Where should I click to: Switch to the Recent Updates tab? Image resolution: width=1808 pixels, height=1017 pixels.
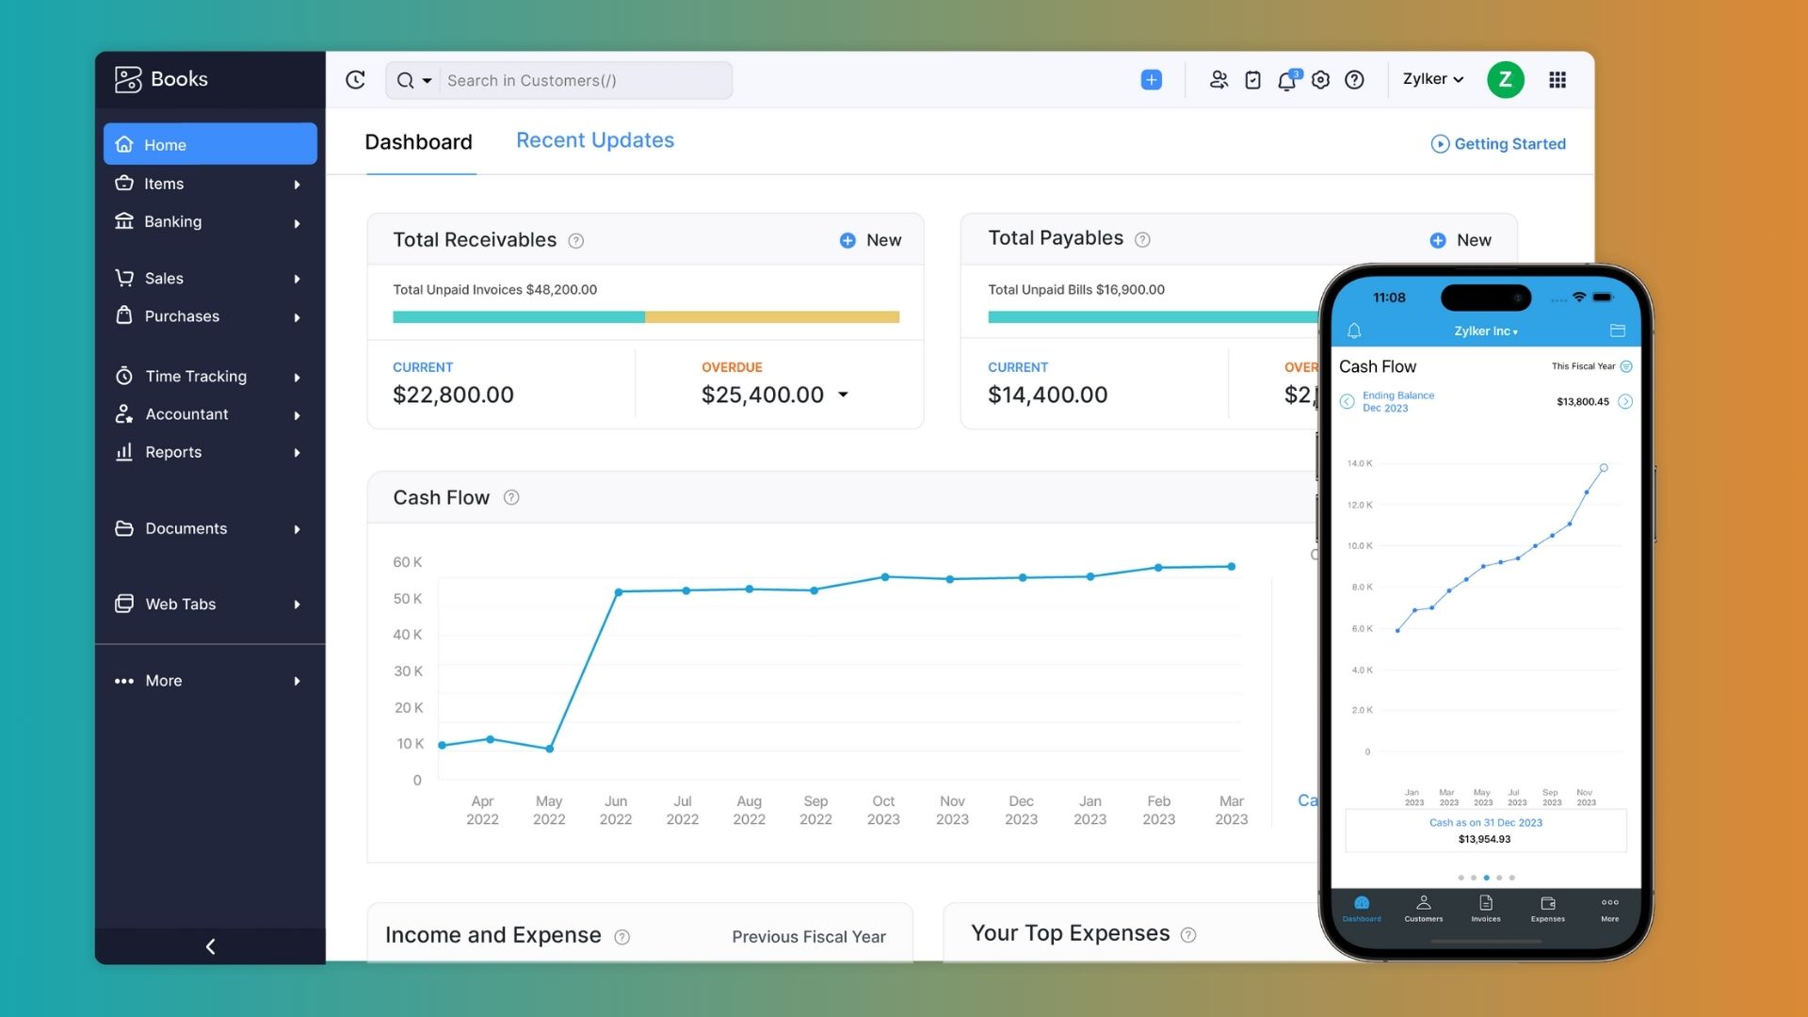595,140
